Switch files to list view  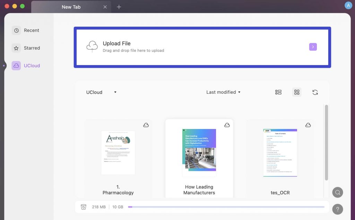(278, 92)
